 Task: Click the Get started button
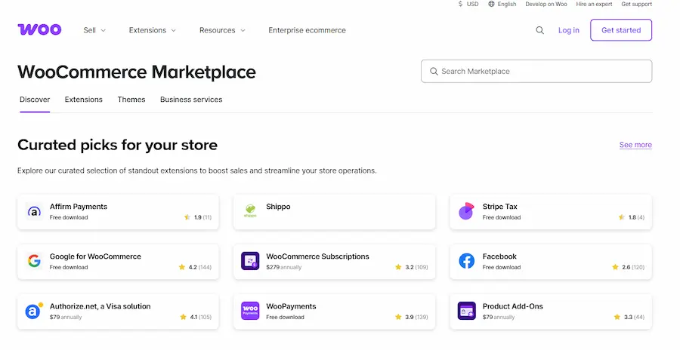(x=621, y=30)
